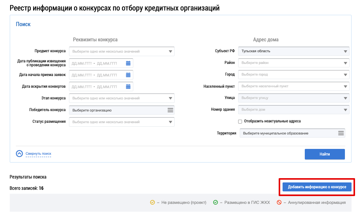The image size is (357, 214).
Task: Open the Статус размещения dropdown
Action: click(170, 122)
